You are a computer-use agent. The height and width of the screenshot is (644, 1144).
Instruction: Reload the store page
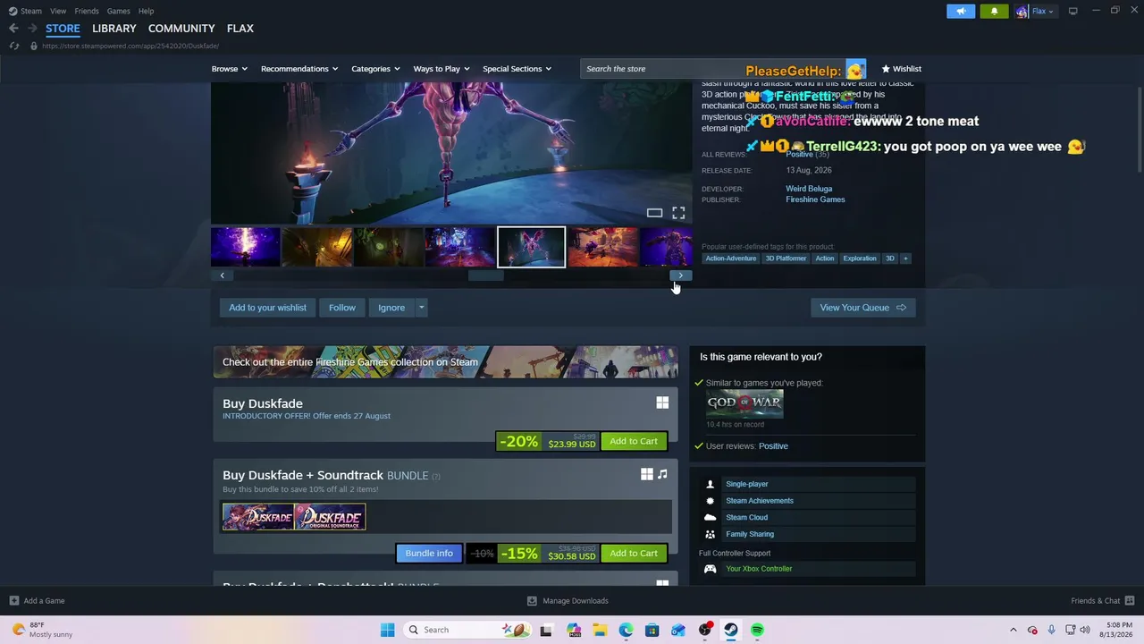[x=14, y=46]
